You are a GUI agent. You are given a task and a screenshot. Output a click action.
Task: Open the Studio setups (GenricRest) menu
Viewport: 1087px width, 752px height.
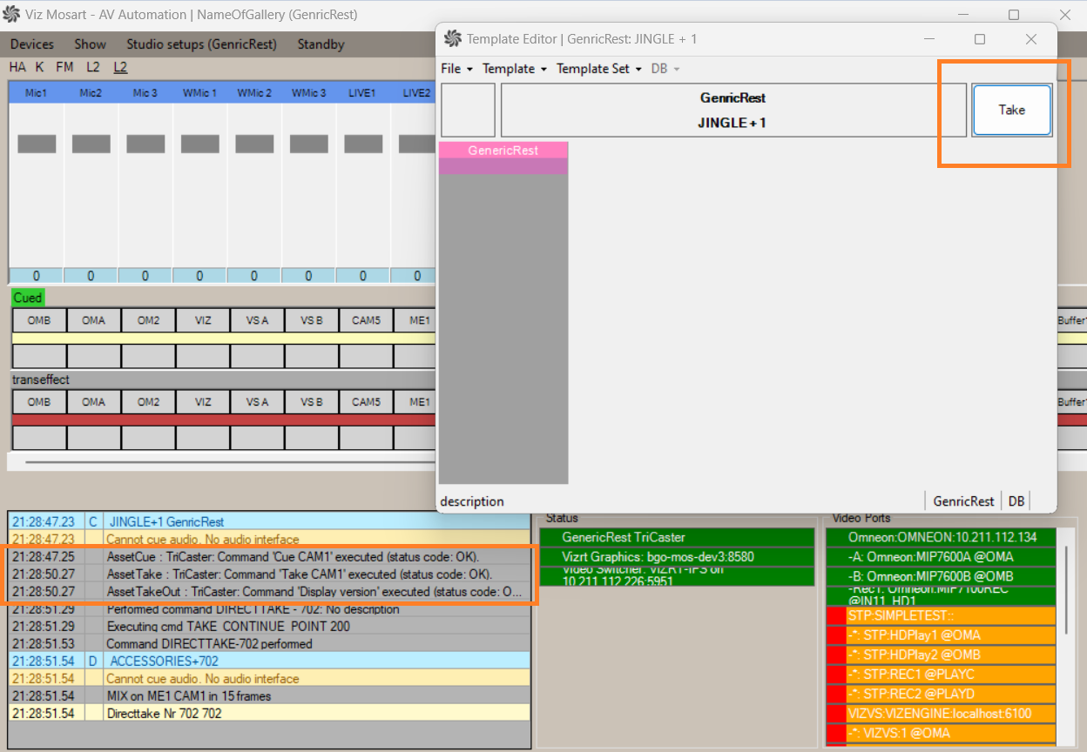click(x=201, y=44)
